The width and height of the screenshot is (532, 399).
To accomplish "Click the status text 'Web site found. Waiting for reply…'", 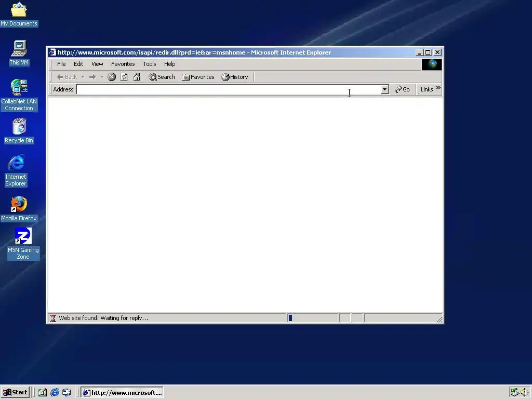I will pyautogui.click(x=103, y=318).
